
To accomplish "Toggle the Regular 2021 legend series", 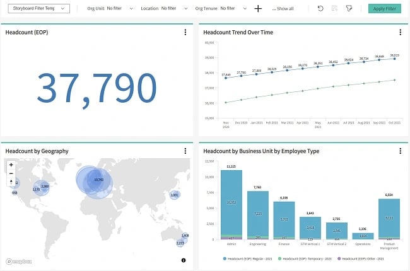I will pyautogui.click(x=247, y=259).
